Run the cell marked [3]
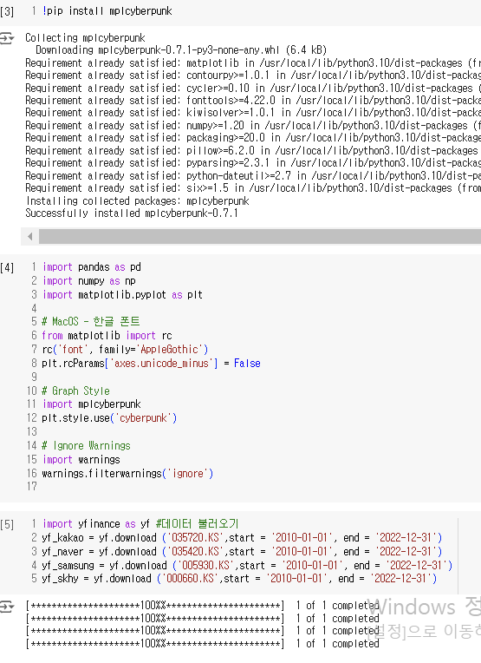Image resolution: width=481 pixels, height=663 pixels. click(7, 11)
